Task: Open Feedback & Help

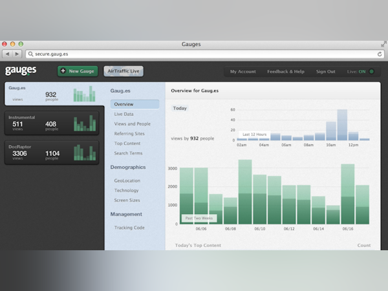Action: click(286, 72)
